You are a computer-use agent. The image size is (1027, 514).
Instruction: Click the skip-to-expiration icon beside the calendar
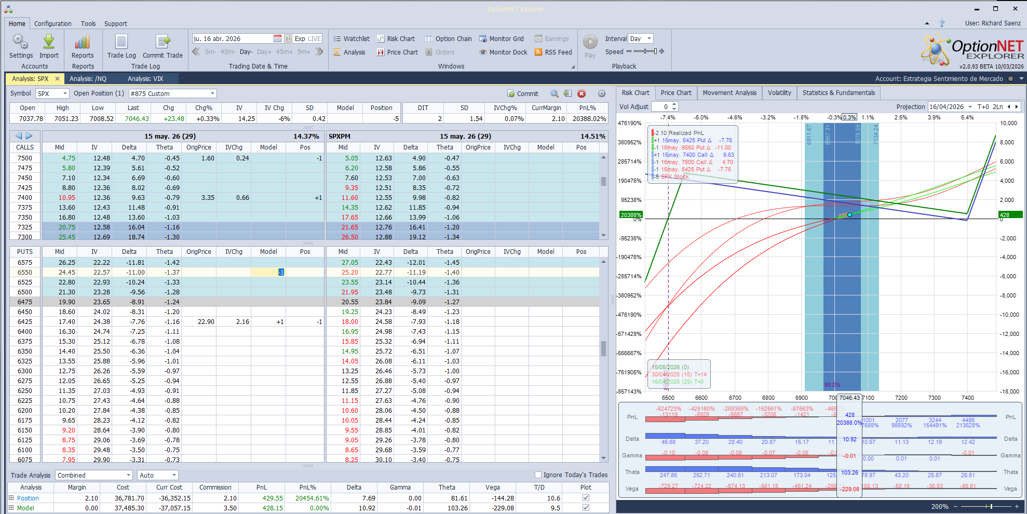coord(288,38)
